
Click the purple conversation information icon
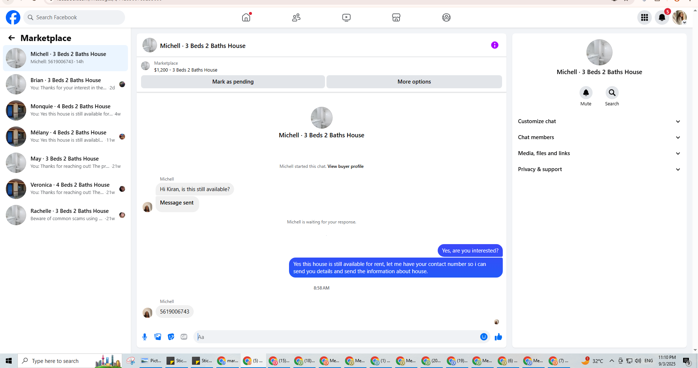tap(495, 45)
